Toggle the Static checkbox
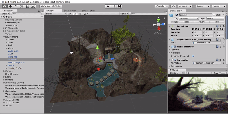 click(x=214, y=15)
